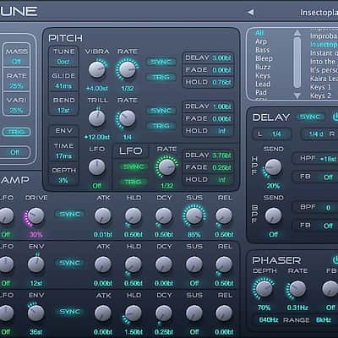Click the phaser range 640Hz value
This screenshot has height=338, width=338.
[x=269, y=320]
